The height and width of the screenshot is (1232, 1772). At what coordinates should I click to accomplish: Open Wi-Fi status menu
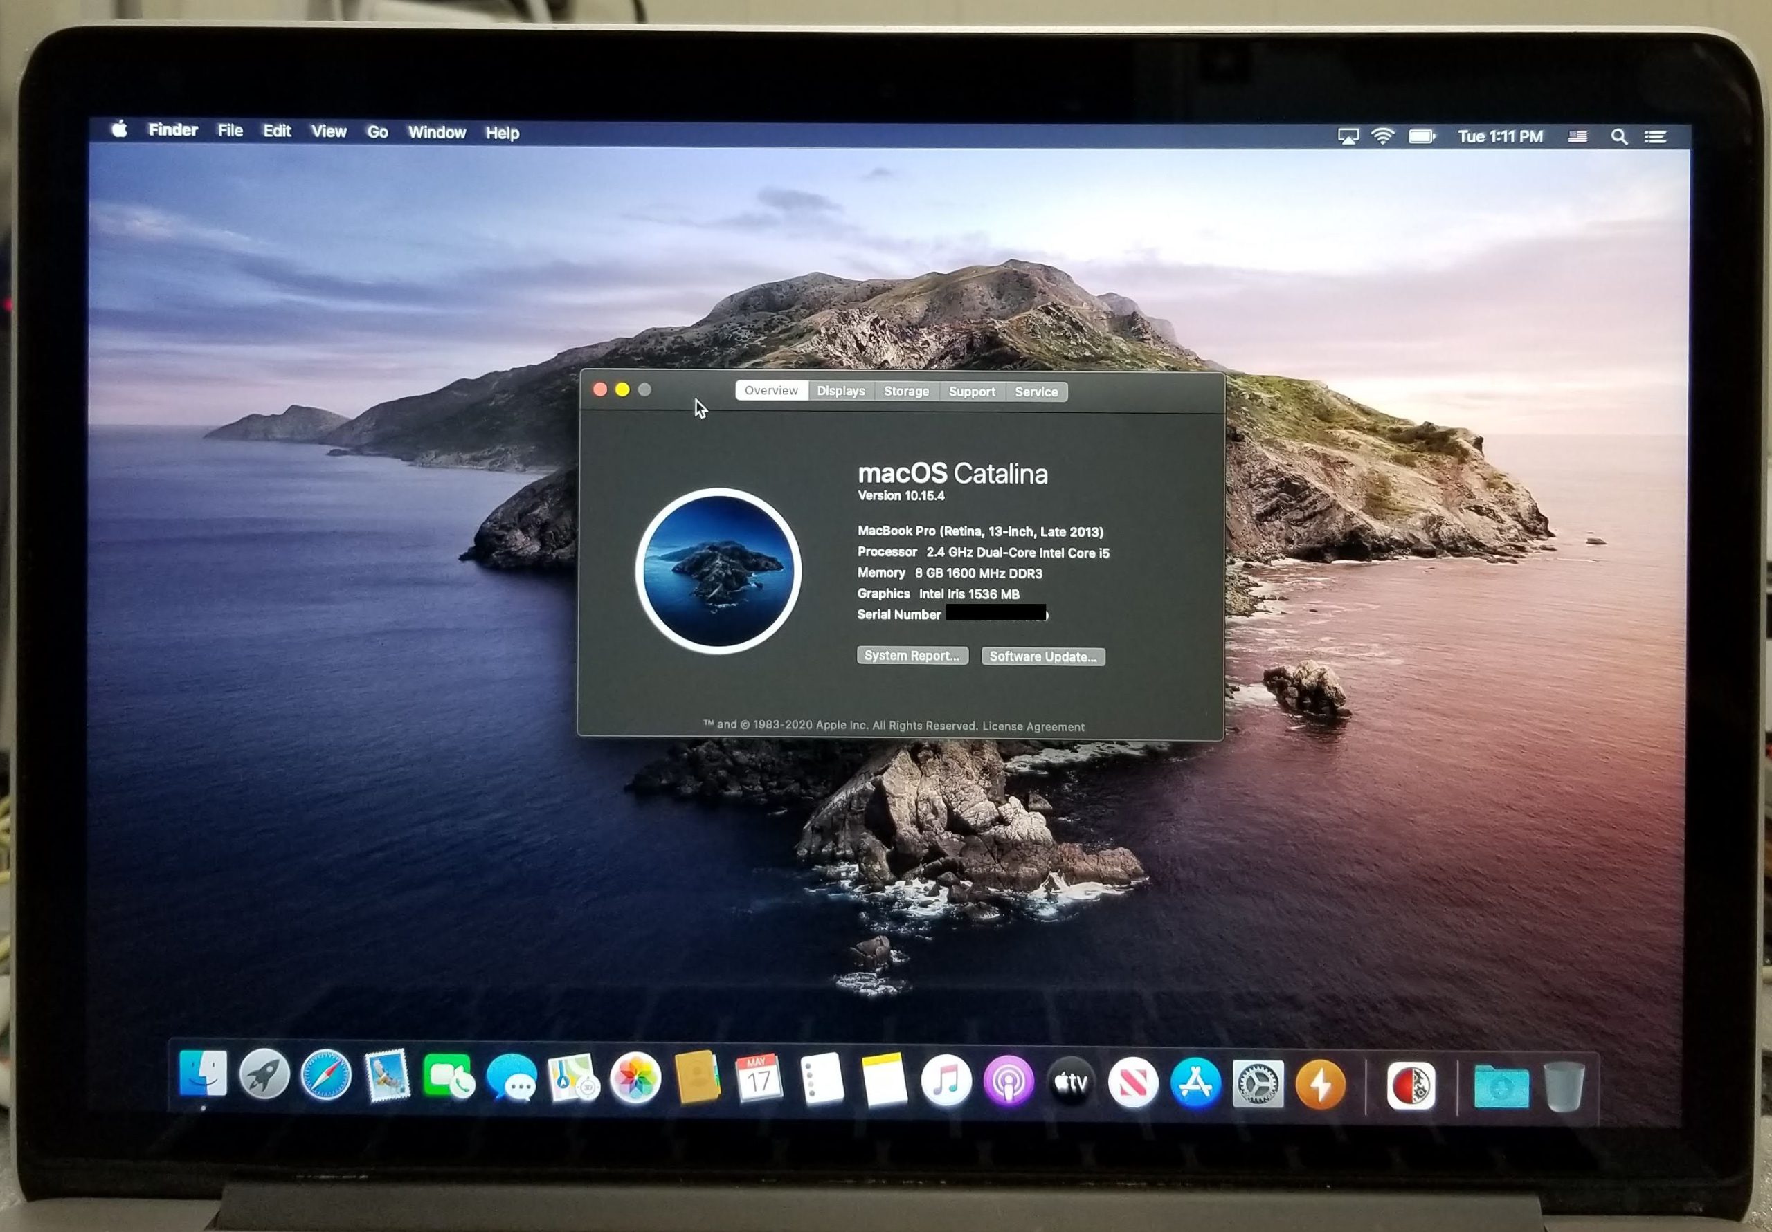(x=1382, y=136)
